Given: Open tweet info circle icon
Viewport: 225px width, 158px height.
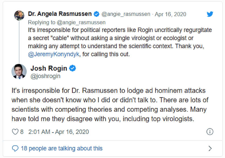Looking at the screenshot, I should [x=210, y=132].
